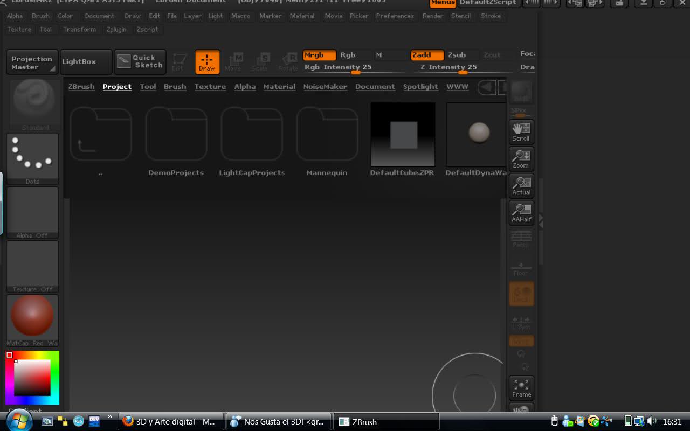Viewport: 690px width, 431px height.
Task: Click the dimmed Rotate mode icon
Action: 288,62
